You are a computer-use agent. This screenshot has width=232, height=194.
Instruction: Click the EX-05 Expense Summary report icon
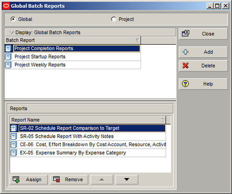(x=13, y=153)
